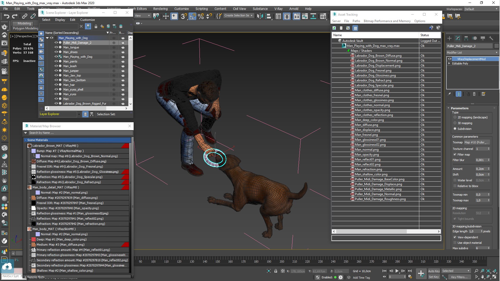Click Remove modifier trash icon
Image resolution: width=500 pixels, height=281 pixels.
click(x=474, y=94)
